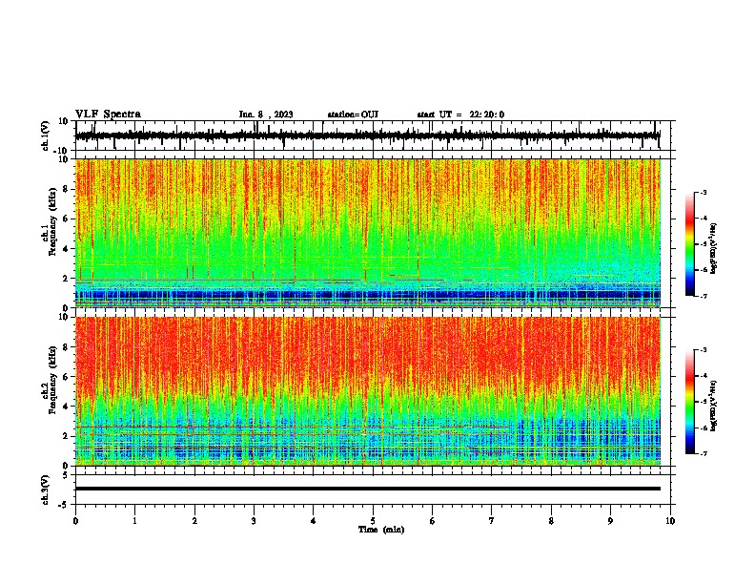Click the ch.1 spectrogram color bar
Image resolution: width=755 pixels, height=584 pixels.
click(x=689, y=244)
